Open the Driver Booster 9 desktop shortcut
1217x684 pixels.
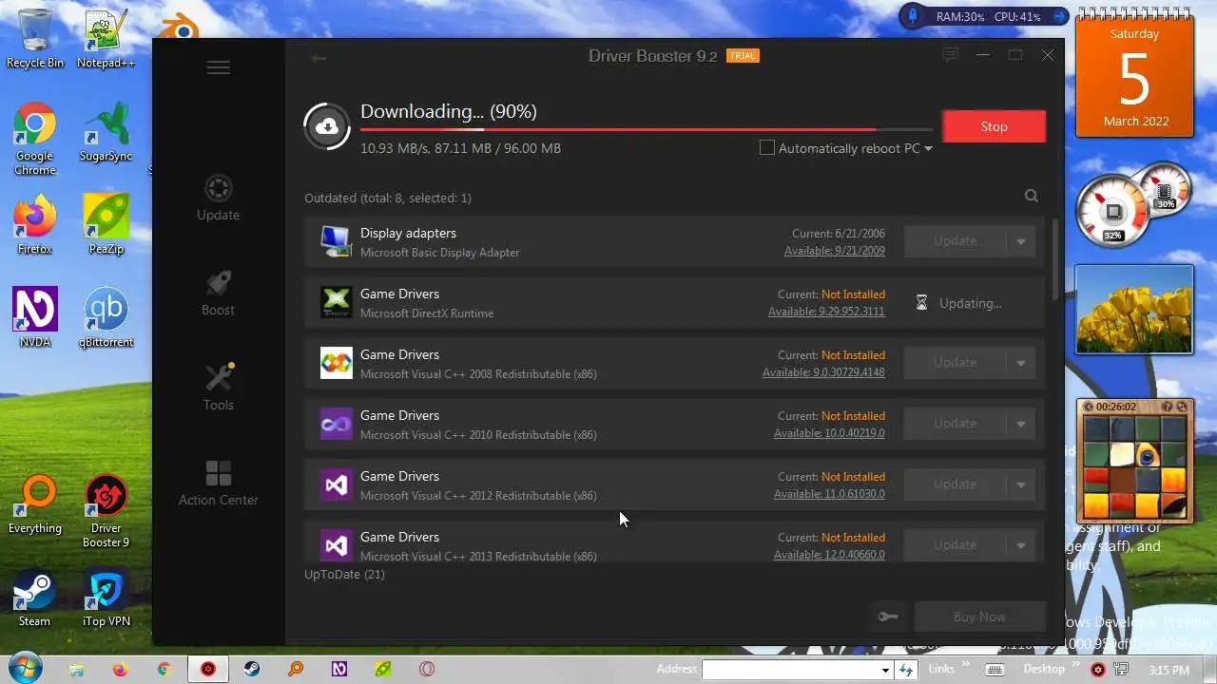pyautogui.click(x=106, y=511)
